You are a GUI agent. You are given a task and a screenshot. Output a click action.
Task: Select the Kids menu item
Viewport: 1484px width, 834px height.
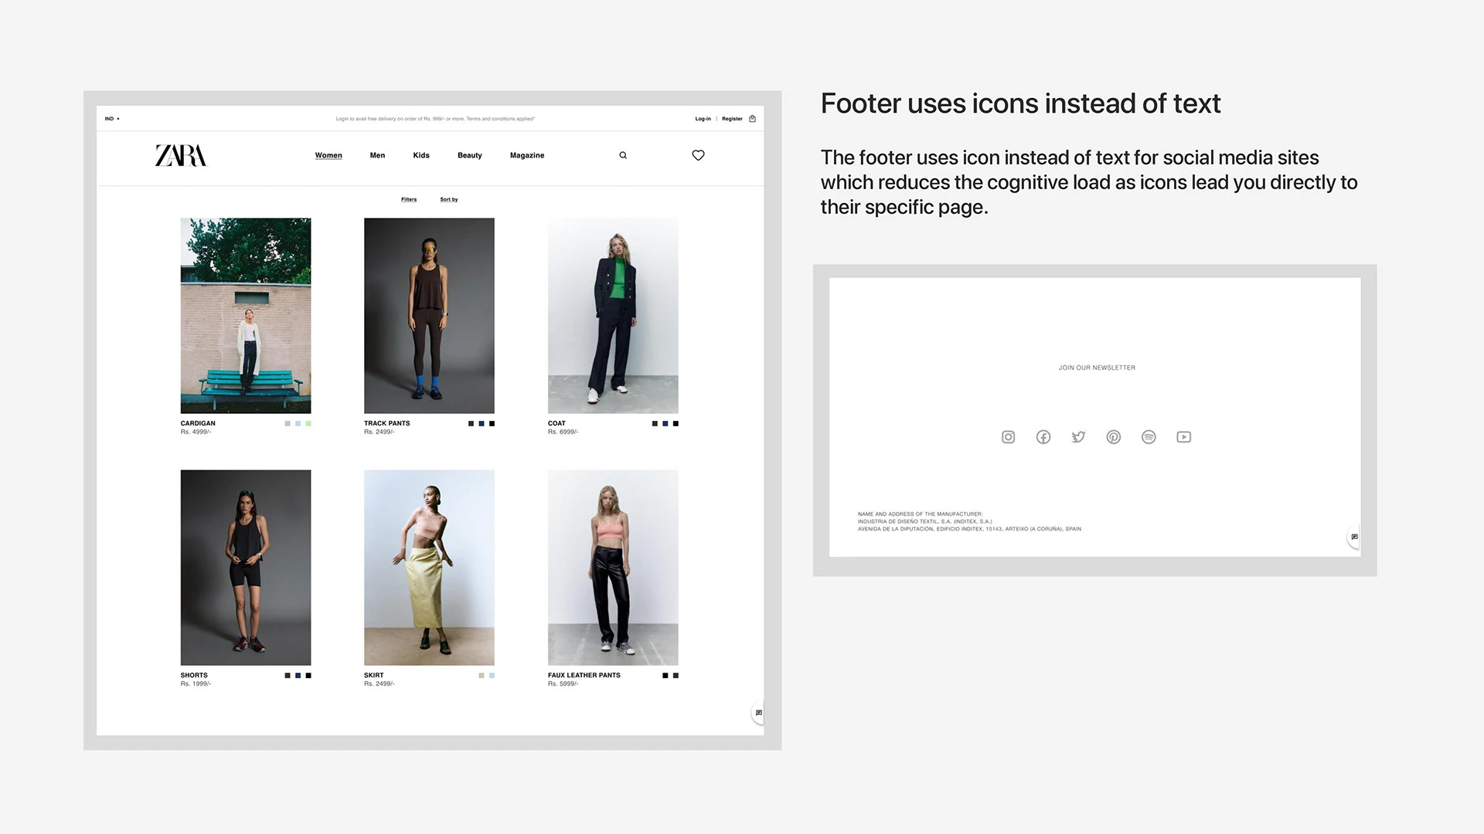coord(421,155)
